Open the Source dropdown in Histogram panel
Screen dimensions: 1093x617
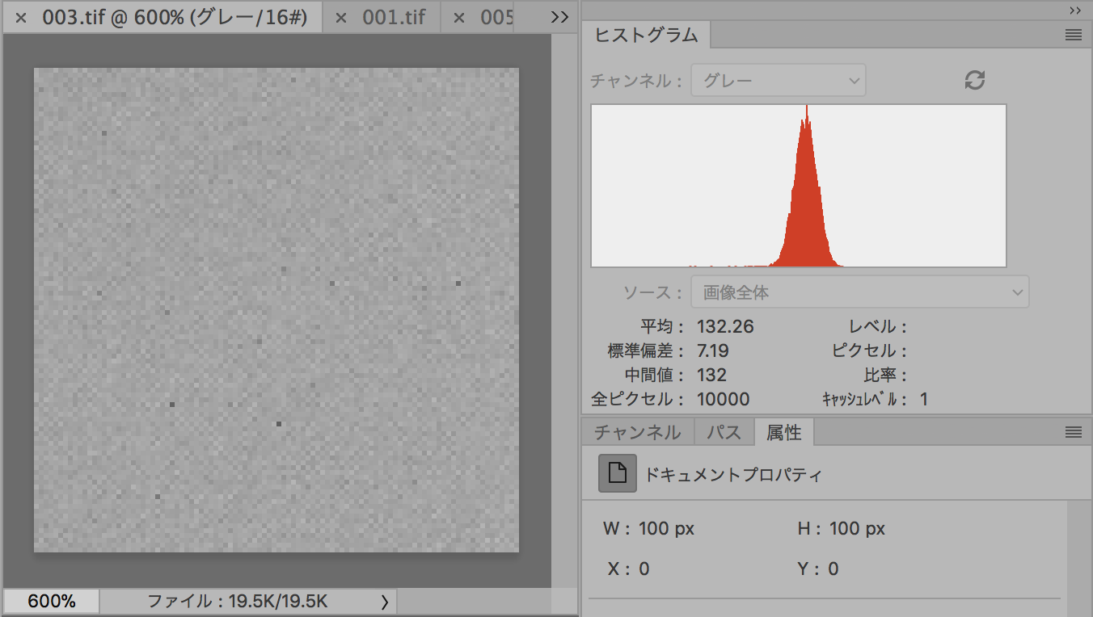point(859,292)
